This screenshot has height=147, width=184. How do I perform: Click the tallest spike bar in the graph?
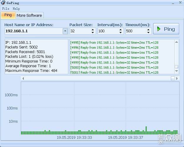[146, 130]
